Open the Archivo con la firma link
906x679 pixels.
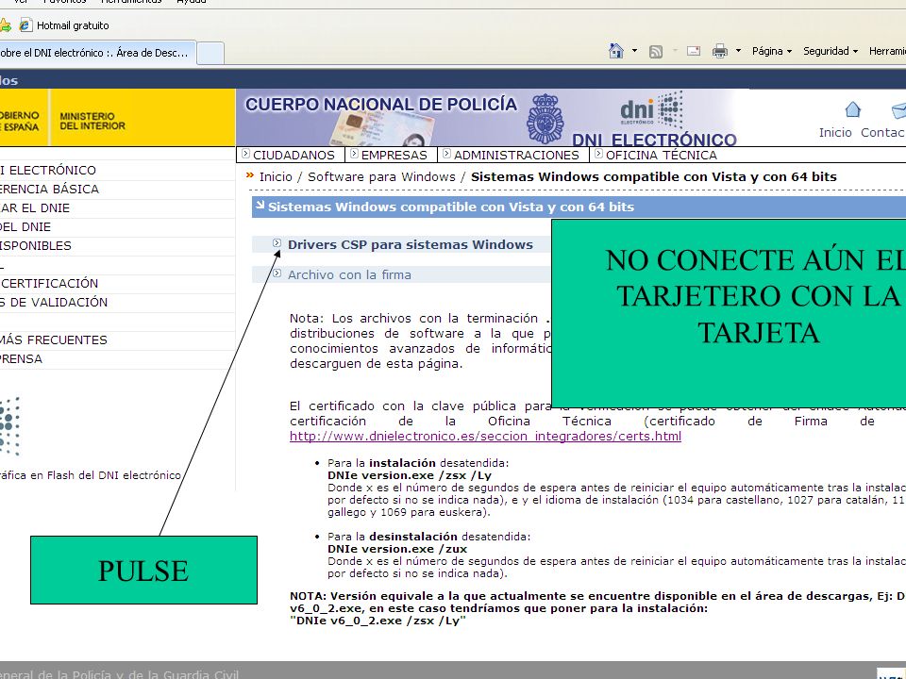pos(349,274)
